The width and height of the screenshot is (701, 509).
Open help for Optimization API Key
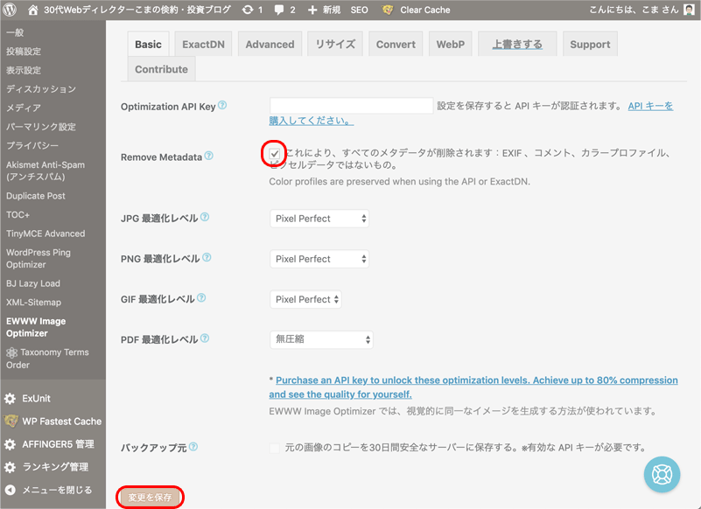coord(222,106)
